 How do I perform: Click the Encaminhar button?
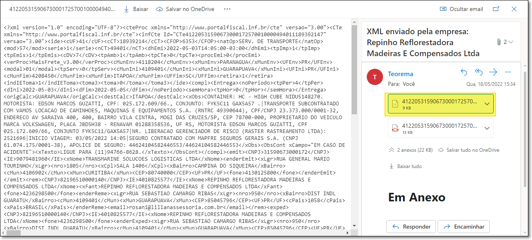tap(464, 227)
